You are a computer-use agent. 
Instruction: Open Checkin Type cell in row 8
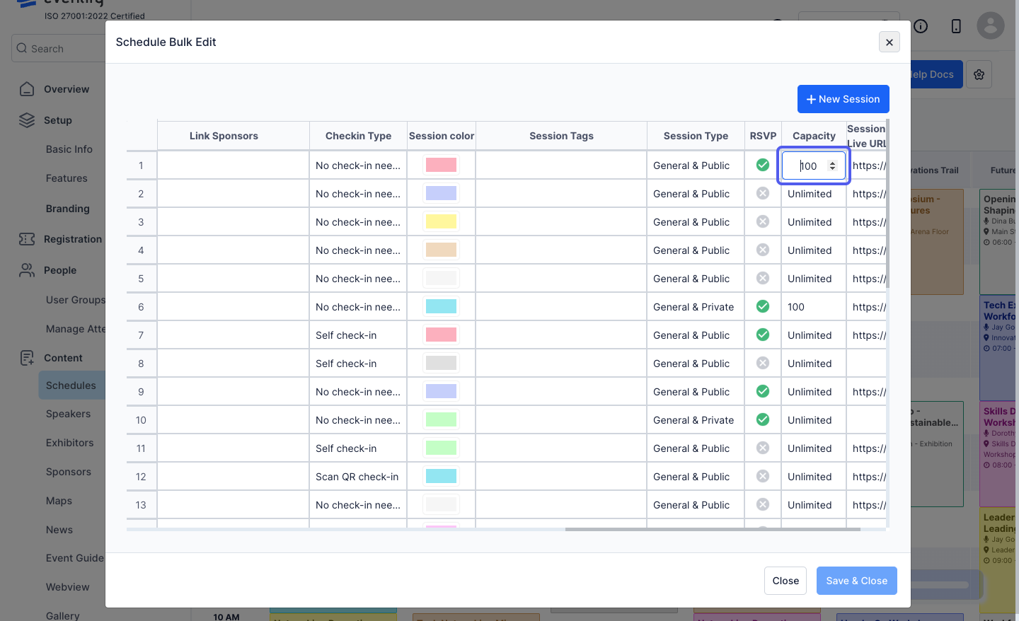coord(358,364)
